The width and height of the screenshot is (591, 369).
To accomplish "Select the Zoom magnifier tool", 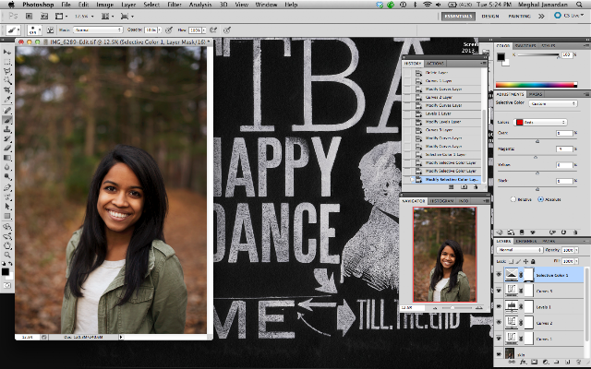I will click(x=7, y=255).
